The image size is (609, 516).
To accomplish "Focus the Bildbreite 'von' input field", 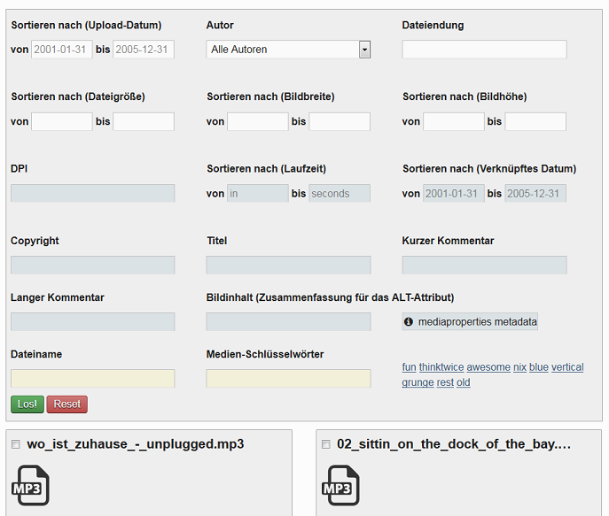I will [x=257, y=122].
